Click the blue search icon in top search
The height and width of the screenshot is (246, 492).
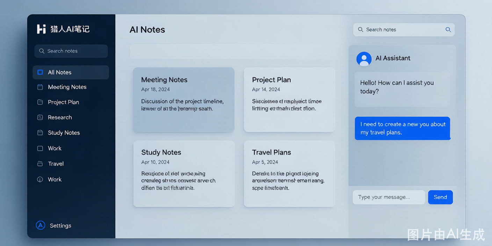coord(448,30)
